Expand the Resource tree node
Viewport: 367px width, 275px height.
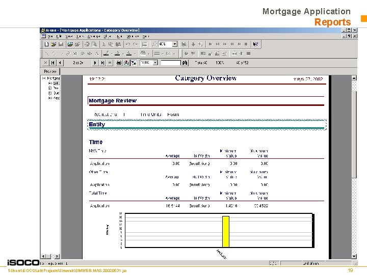point(49,98)
